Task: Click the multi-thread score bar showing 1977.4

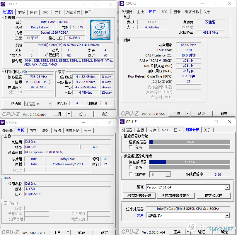Action: click(x=190, y=162)
